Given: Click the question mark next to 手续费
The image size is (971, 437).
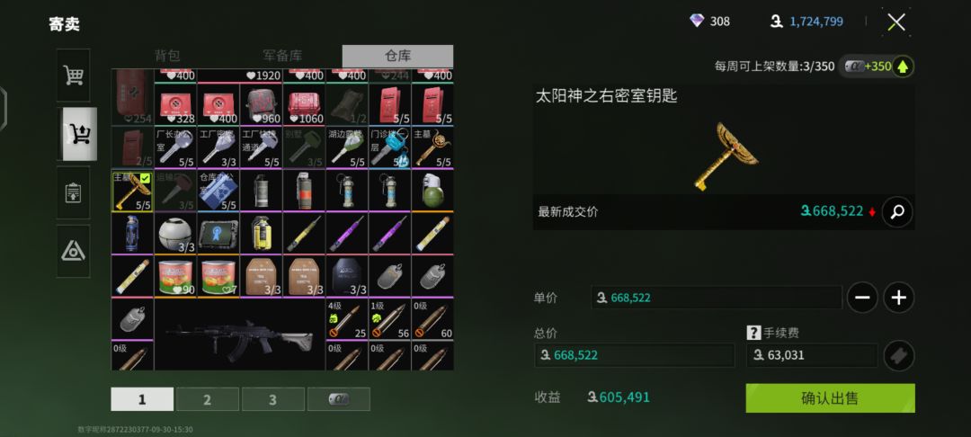Looking at the screenshot, I should (753, 333).
